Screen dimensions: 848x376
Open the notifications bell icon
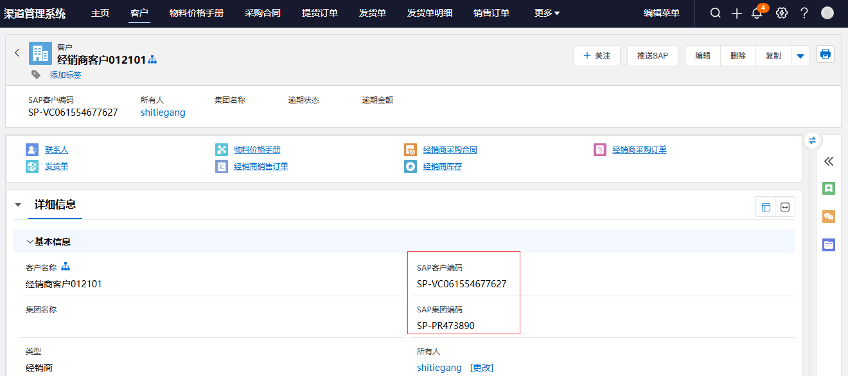(757, 13)
